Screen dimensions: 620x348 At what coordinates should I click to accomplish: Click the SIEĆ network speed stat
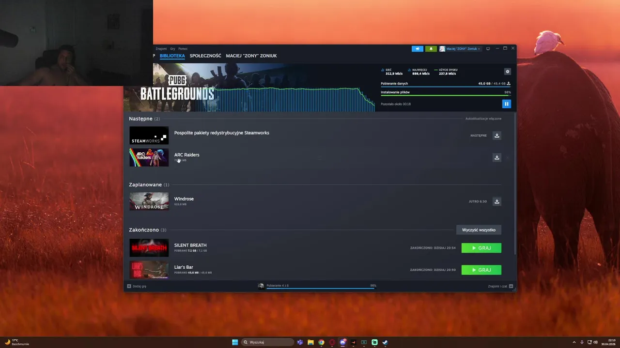[x=392, y=72]
